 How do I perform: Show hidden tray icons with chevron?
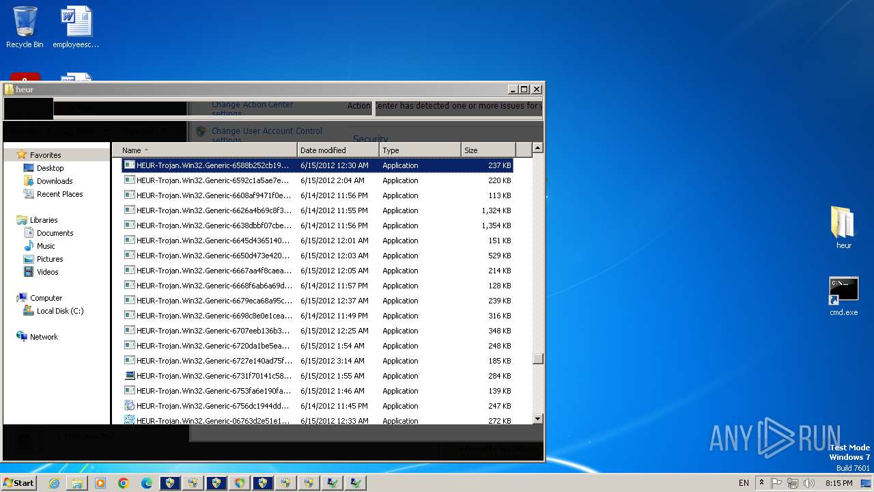(761, 483)
